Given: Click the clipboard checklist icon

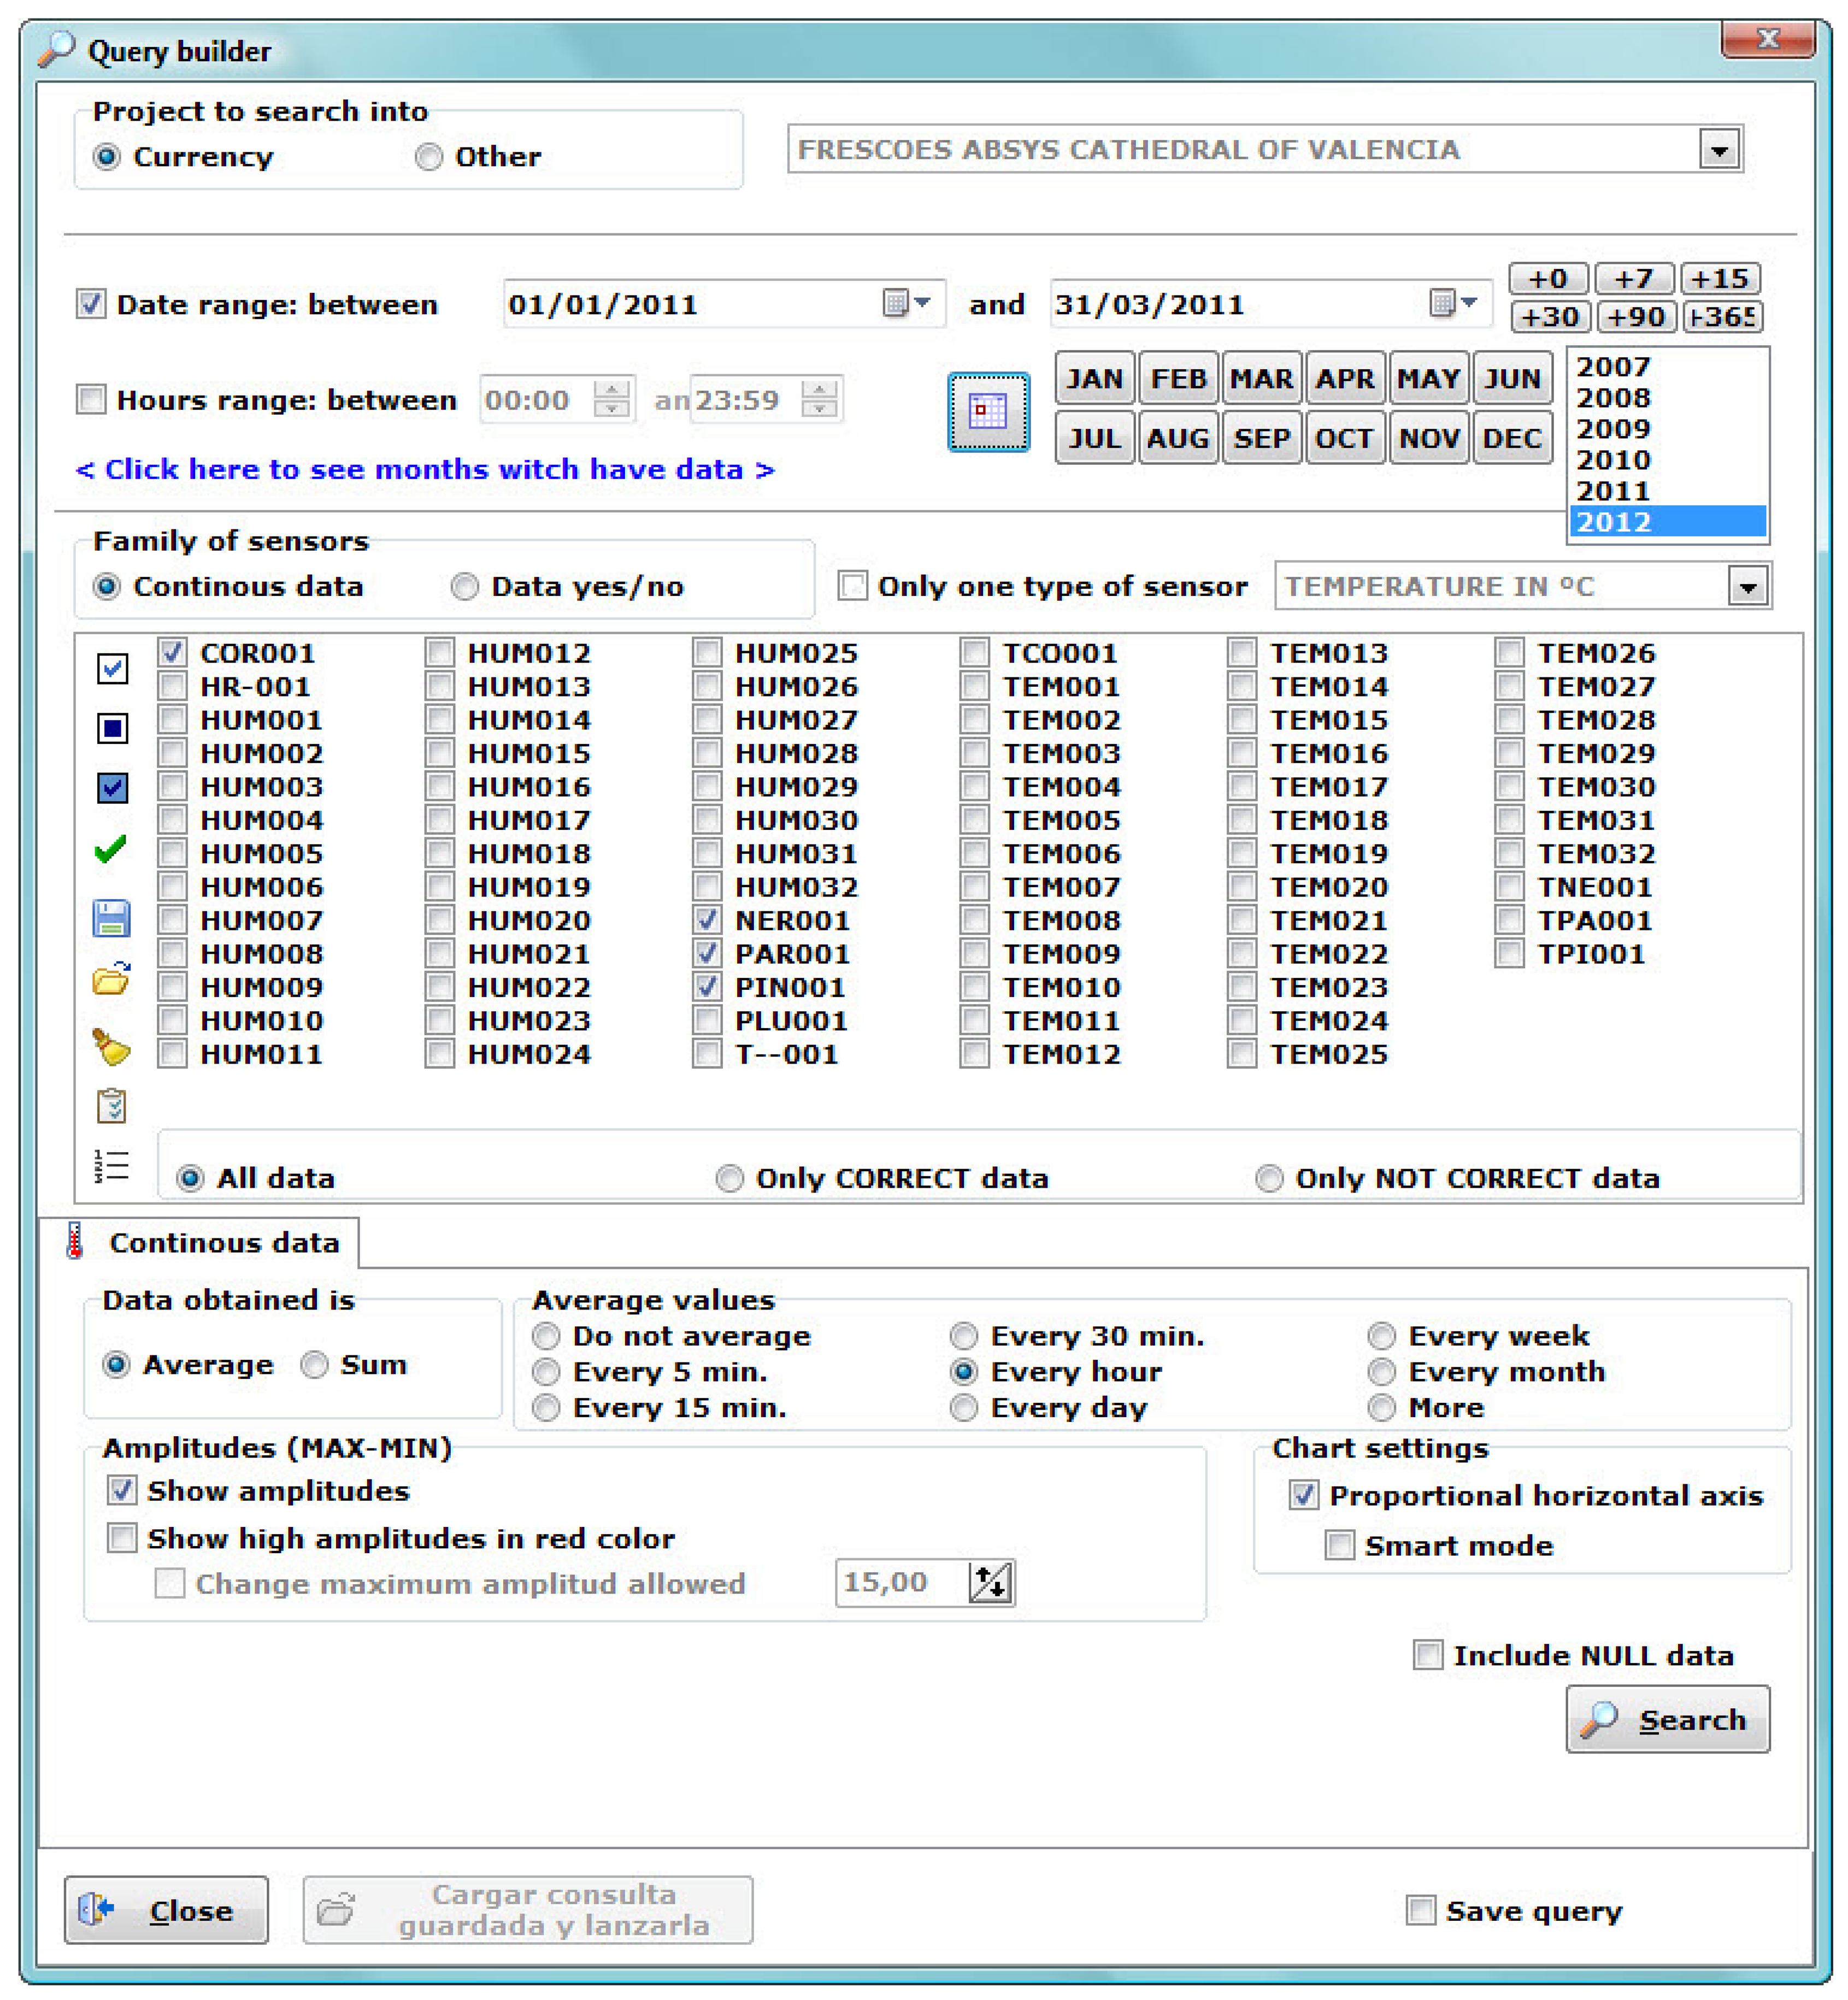Looking at the screenshot, I should pyautogui.click(x=111, y=1106).
